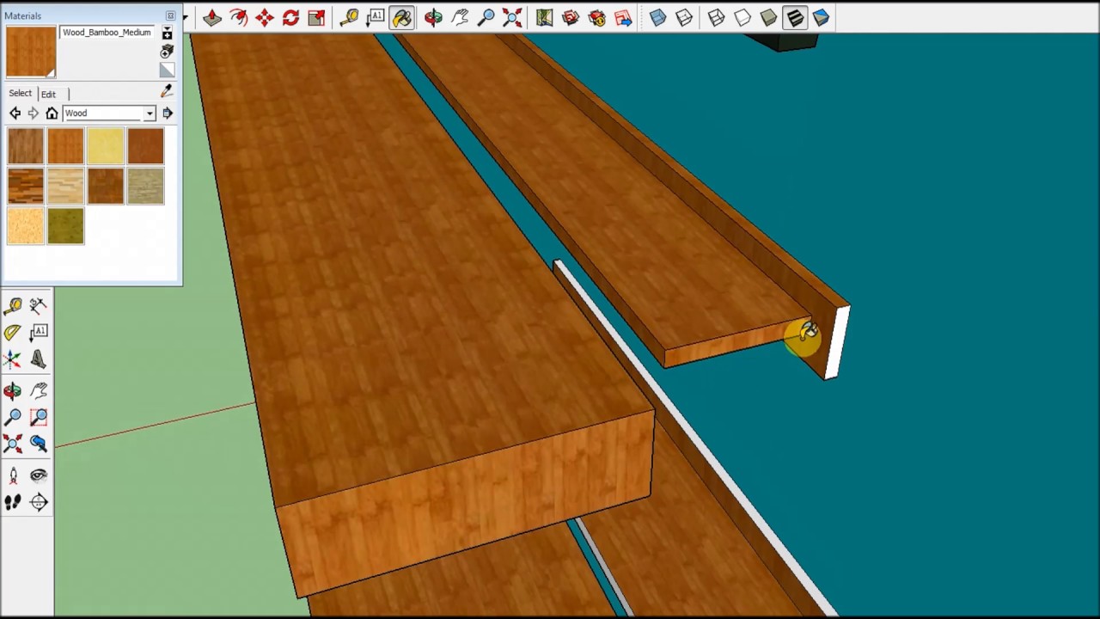
Task: Click the Share Component icon
Action: click(x=623, y=17)
